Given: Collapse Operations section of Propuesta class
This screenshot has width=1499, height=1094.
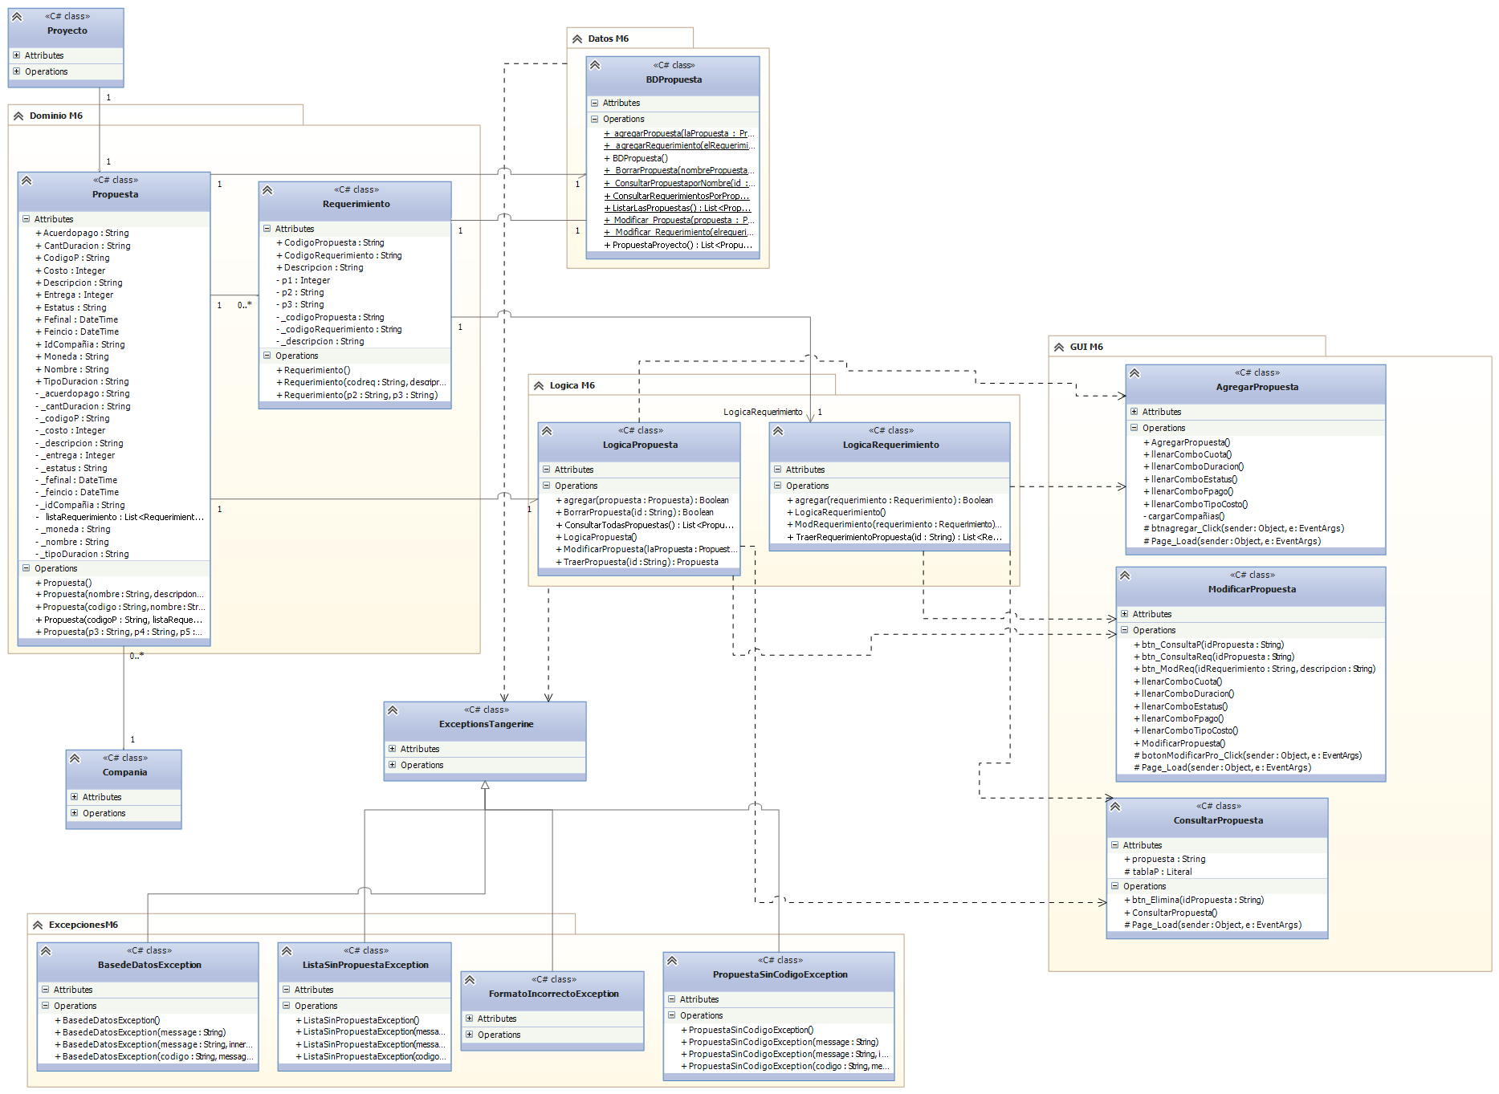Looking at the screenshot, I should pos(26,568).
